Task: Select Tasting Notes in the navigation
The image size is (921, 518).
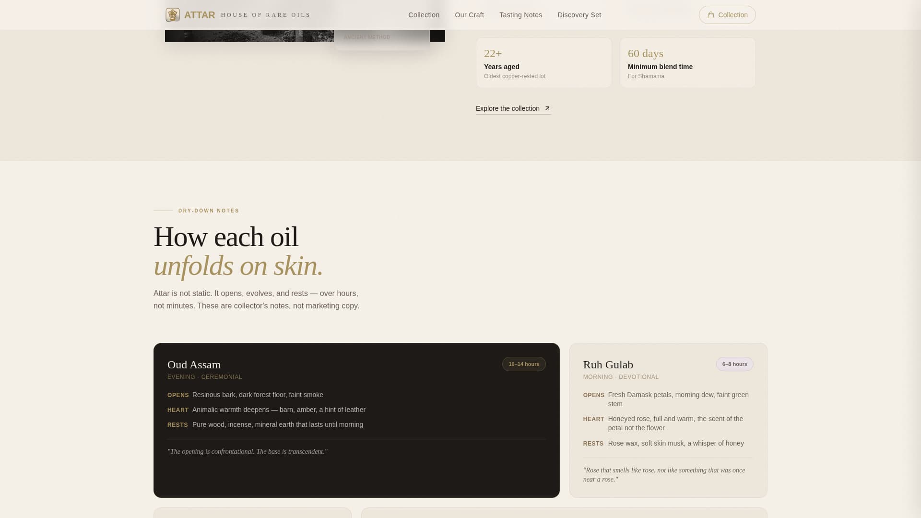Action: [520, 15]
